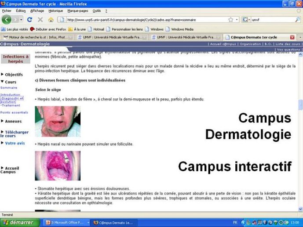This screenshot has height=227, width=303.
Task: Click the Terminé status bar text
Action: [x=7, y=215]
